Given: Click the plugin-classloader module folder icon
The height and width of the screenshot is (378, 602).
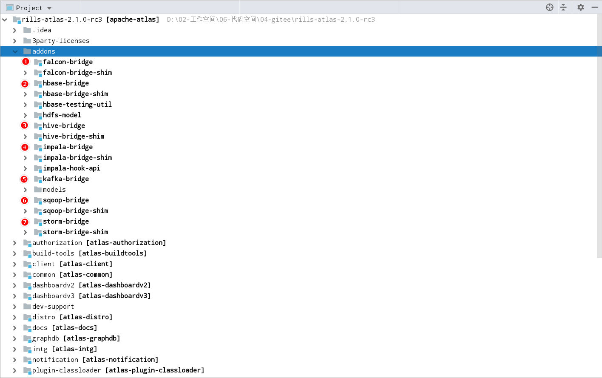Looking at the screenshot, I should coord(27,370).
